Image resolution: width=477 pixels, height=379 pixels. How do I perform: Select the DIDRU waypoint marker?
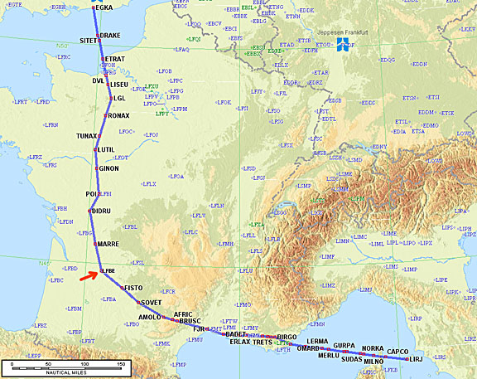(x=89, y=211)
